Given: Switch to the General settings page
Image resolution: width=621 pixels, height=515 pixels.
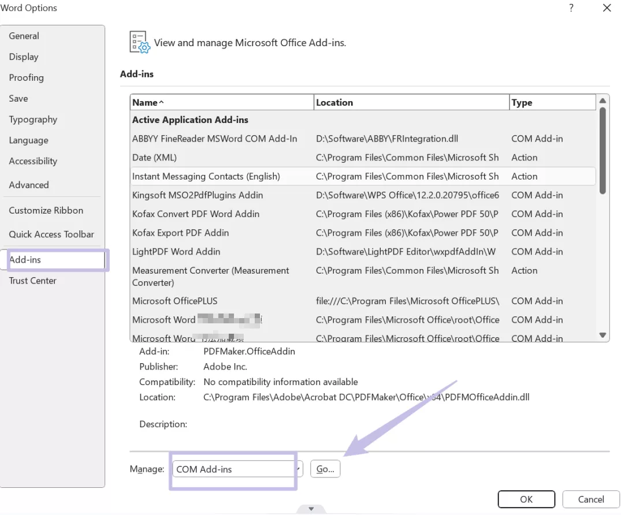Looking at the screenshot, I should coord(24,36).
